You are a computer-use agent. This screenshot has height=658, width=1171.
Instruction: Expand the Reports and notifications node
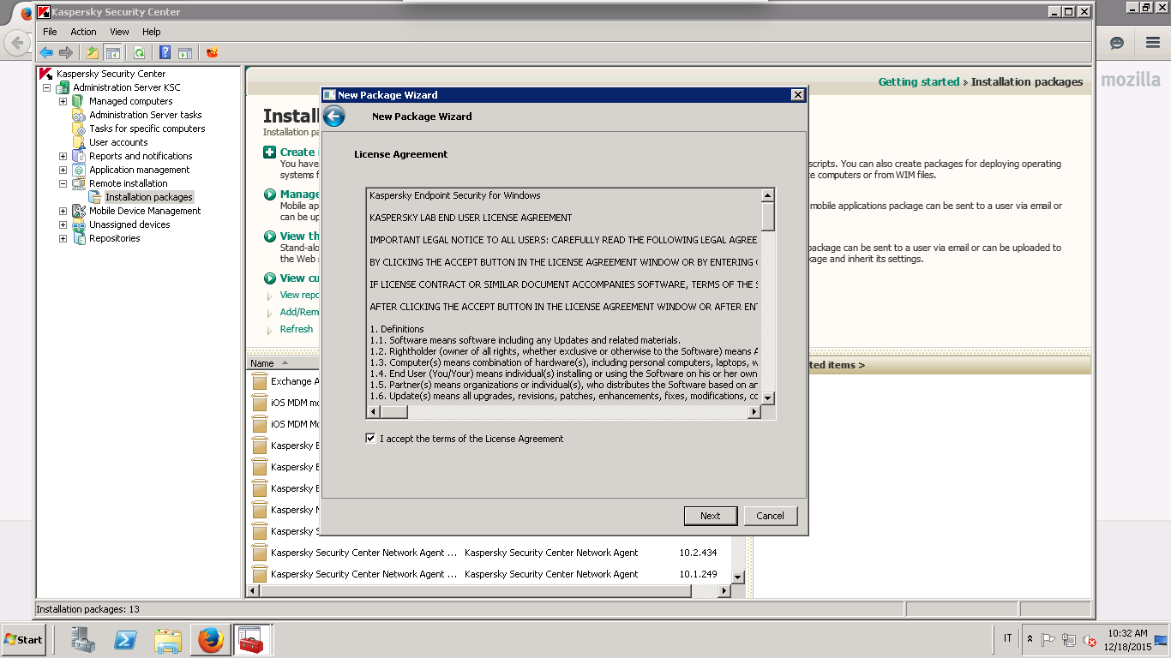63,156
